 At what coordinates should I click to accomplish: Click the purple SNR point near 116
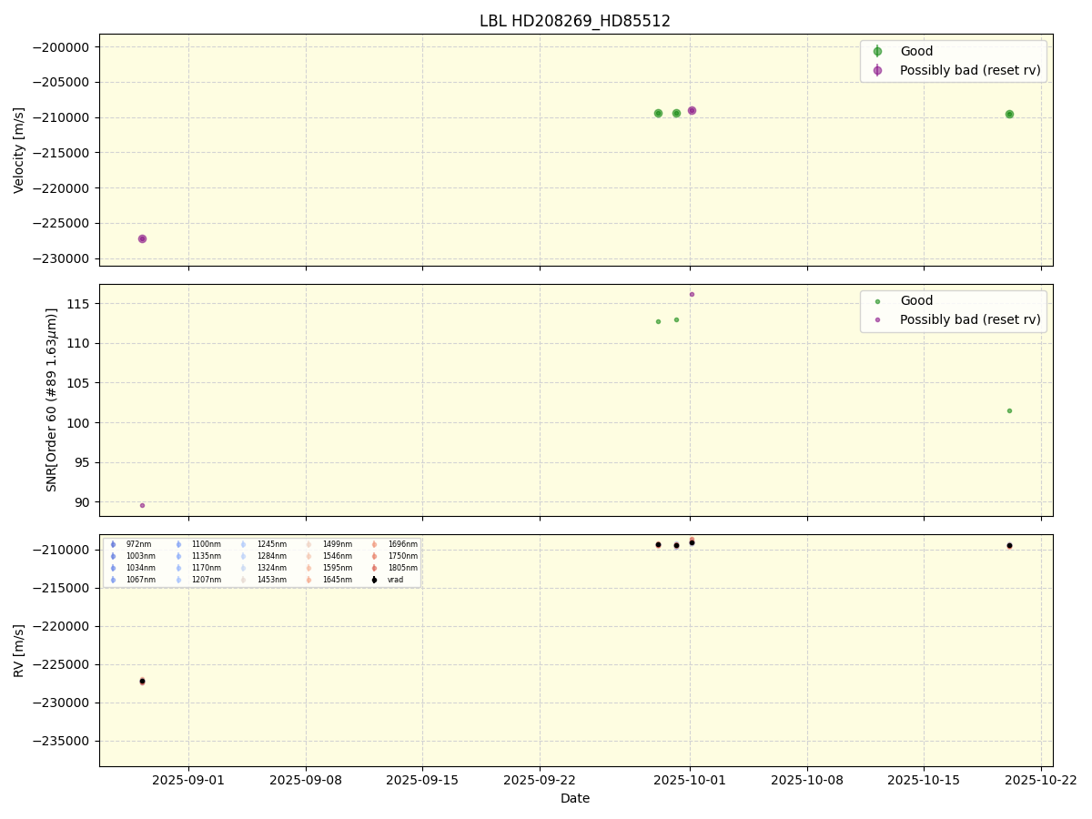pyautogui.click(x=692, y=294)
